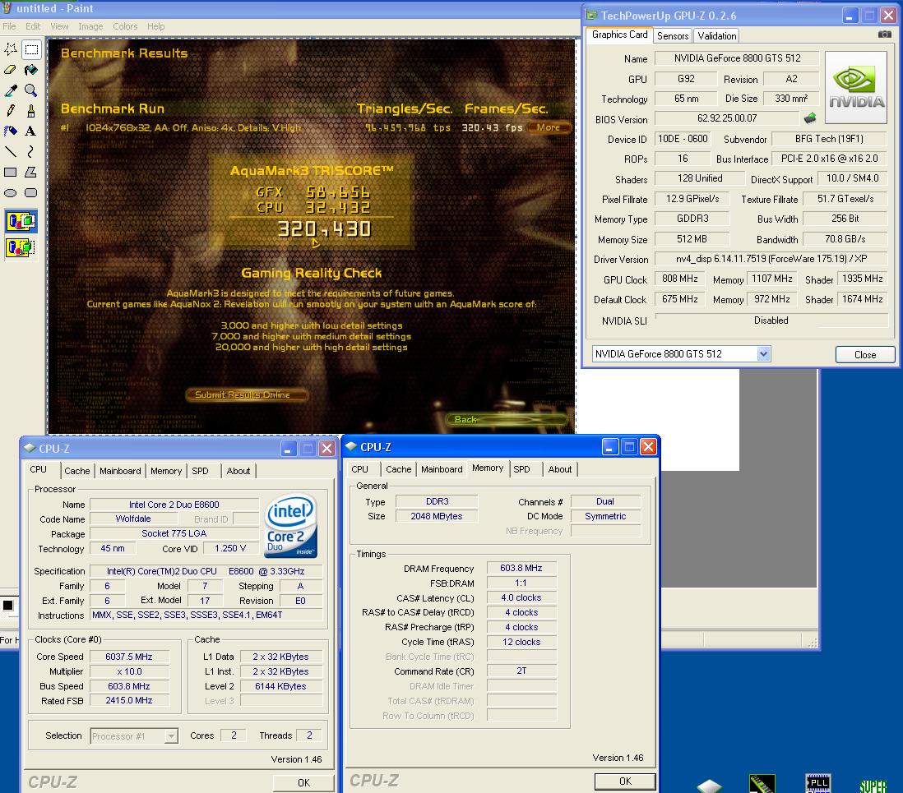This screenshot has width=903, height=793.
Task: Select the Rounded Rectangle tool
Action: pyautogui.click(x=31, y=193)
